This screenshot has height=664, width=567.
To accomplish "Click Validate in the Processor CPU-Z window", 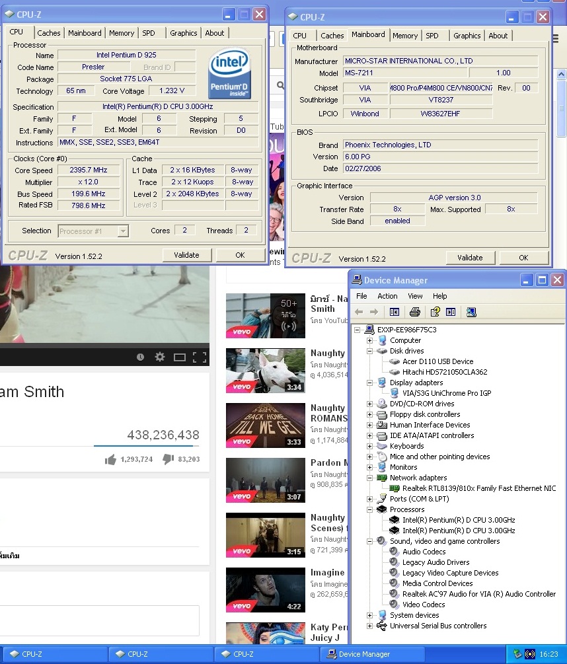I will (x=186, y=255).
